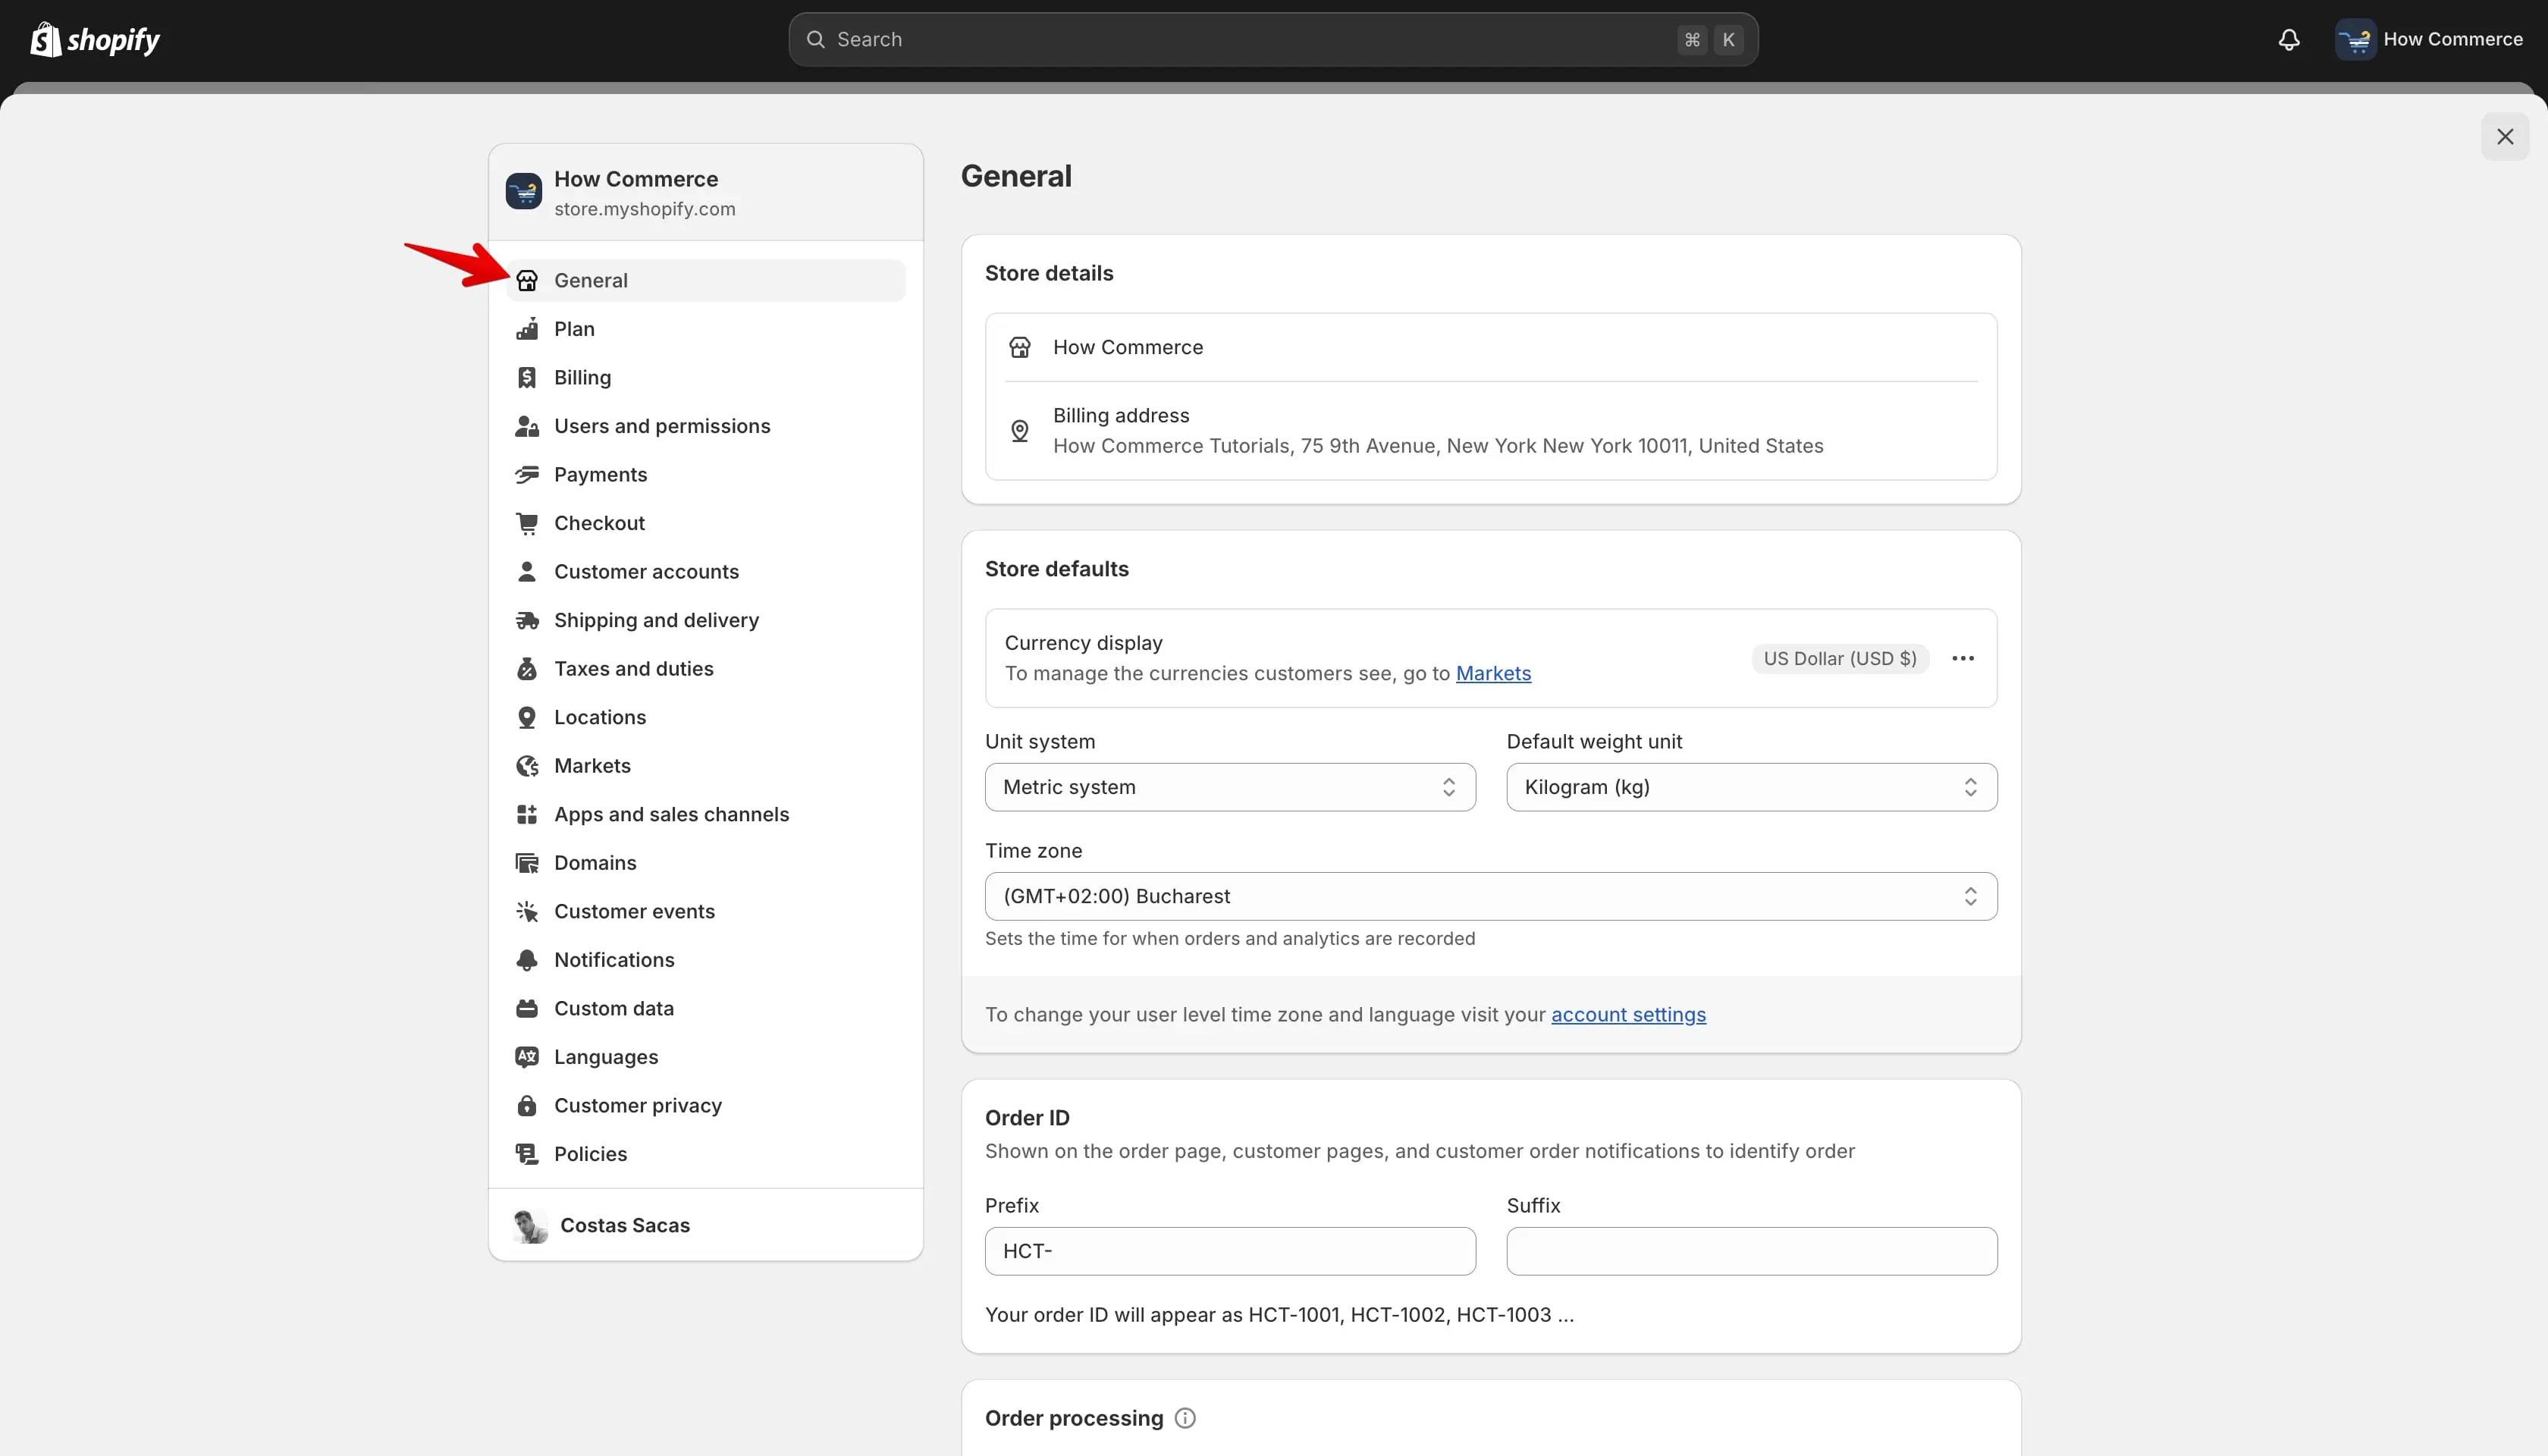Click the How Commerce store name row
This screenshot has width=2548, height=1456.
click(x=1491, y=348)
